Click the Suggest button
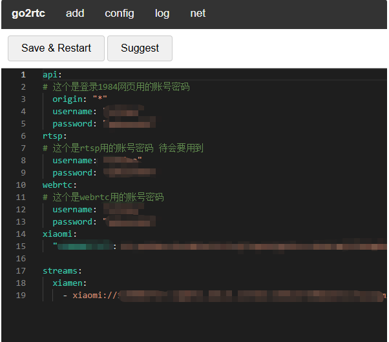Viewport: 389px width, 342px height. (140, 48)
